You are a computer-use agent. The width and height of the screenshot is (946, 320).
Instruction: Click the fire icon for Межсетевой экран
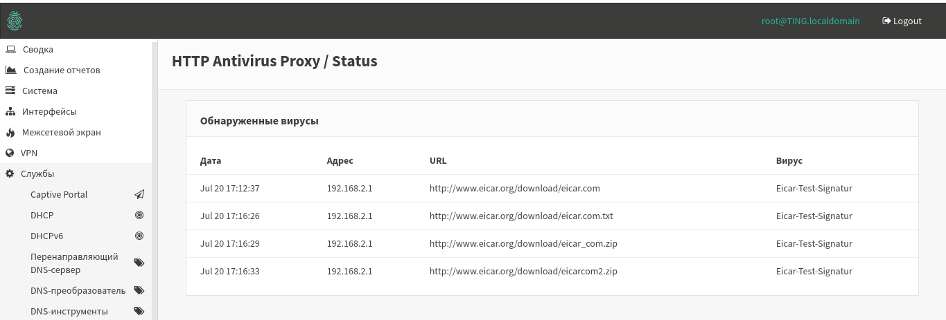(x=10, y=133)
